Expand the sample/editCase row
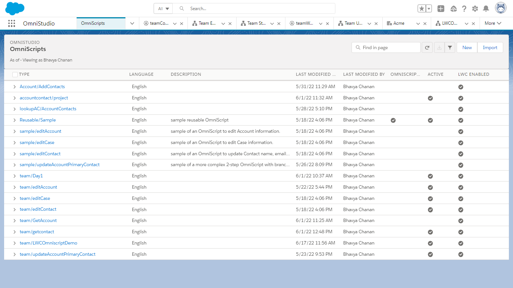The width and height of the screenshot is (513, 288). (15, 142)
